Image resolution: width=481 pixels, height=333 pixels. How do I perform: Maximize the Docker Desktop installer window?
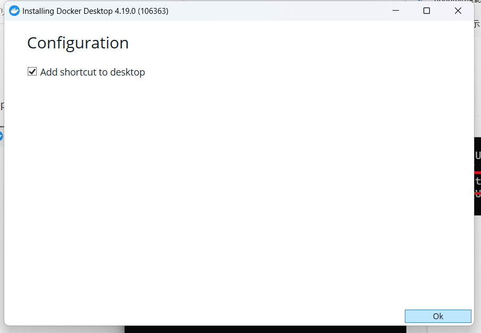[426, 11]
